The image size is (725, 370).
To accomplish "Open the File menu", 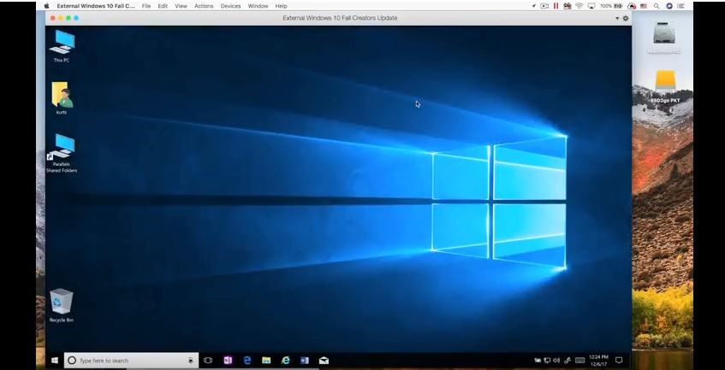I will point(146,6).
